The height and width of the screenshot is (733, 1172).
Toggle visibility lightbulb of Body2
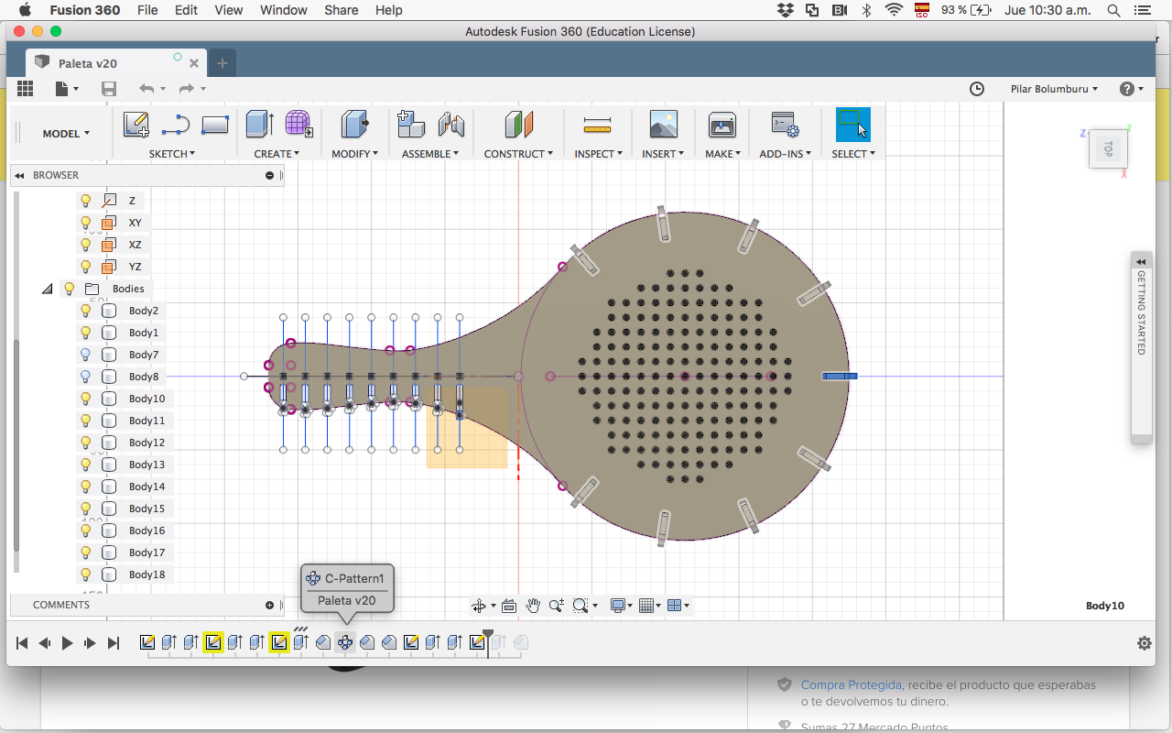(x=86, y=311)
